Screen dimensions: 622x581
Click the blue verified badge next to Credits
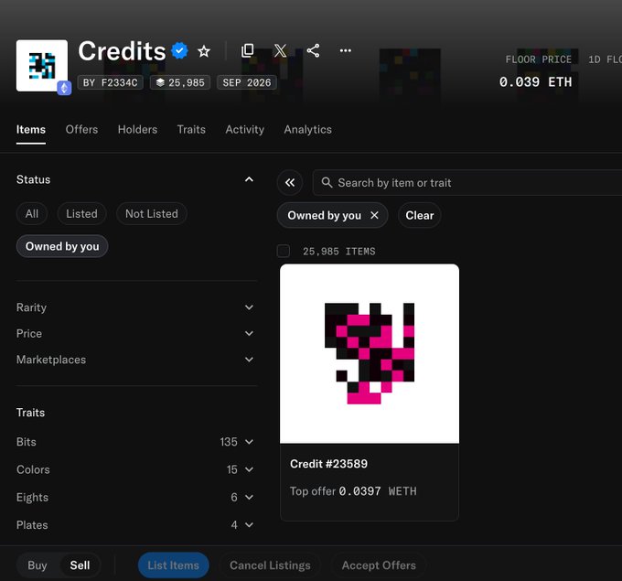[179, 51]
